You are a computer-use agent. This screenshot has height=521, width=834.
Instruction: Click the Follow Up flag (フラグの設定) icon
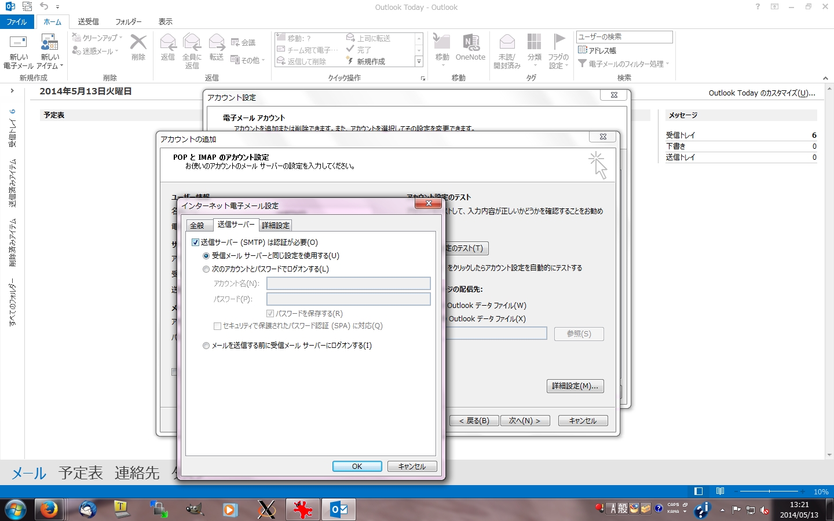(x=558, y=42)
